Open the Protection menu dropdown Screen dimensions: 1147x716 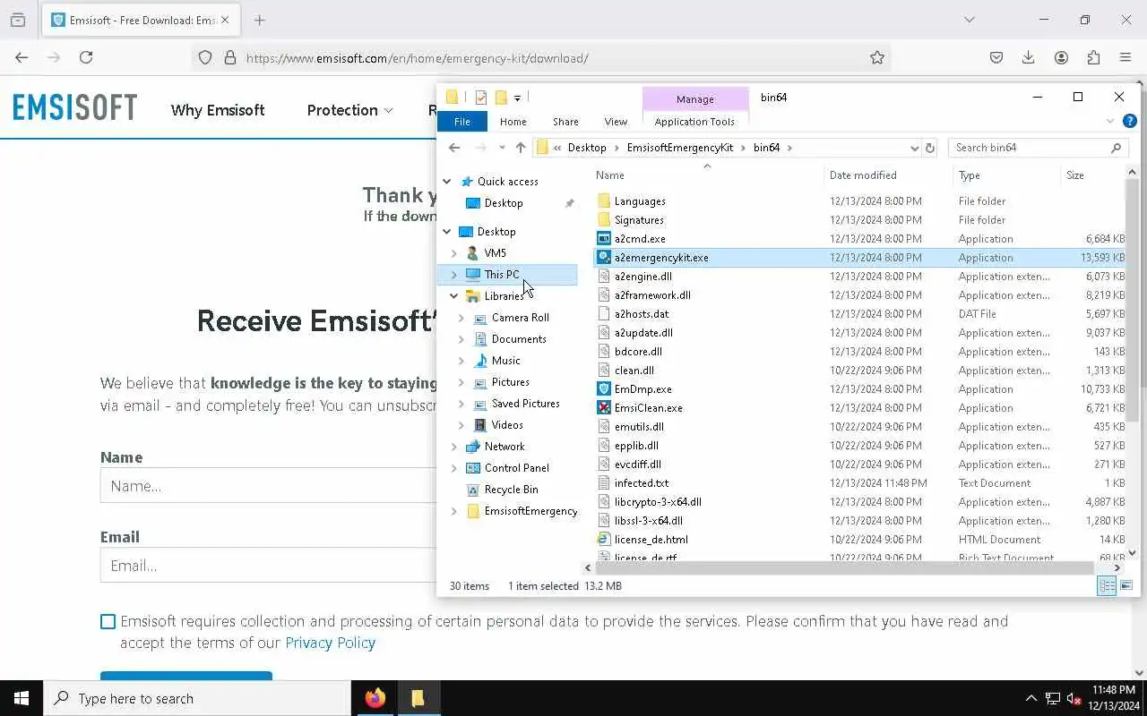pyautogui.click(x=349, y=110)
